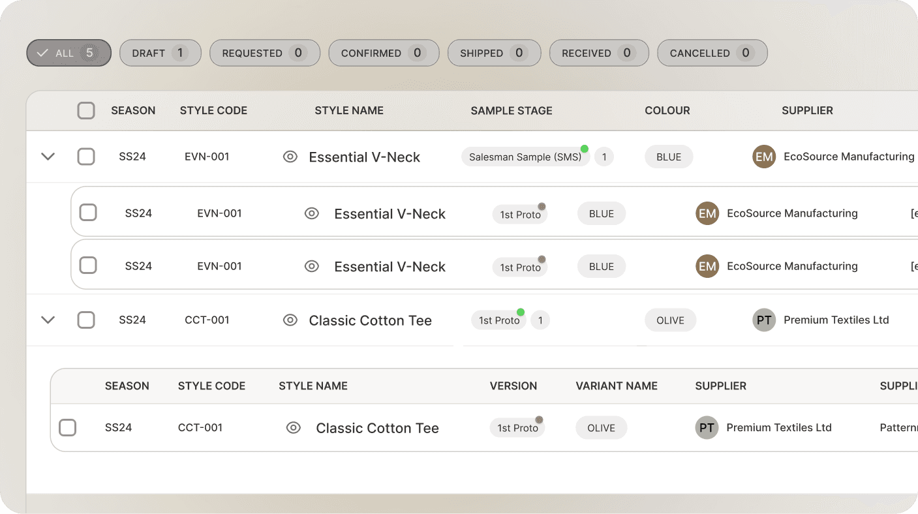
Task: Click EcoSource Manufacturing on Salesman Sample row
Action: point(849,157)
